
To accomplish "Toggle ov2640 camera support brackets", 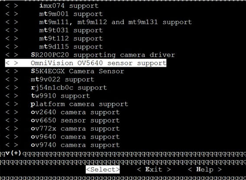I will coord(12,112).
